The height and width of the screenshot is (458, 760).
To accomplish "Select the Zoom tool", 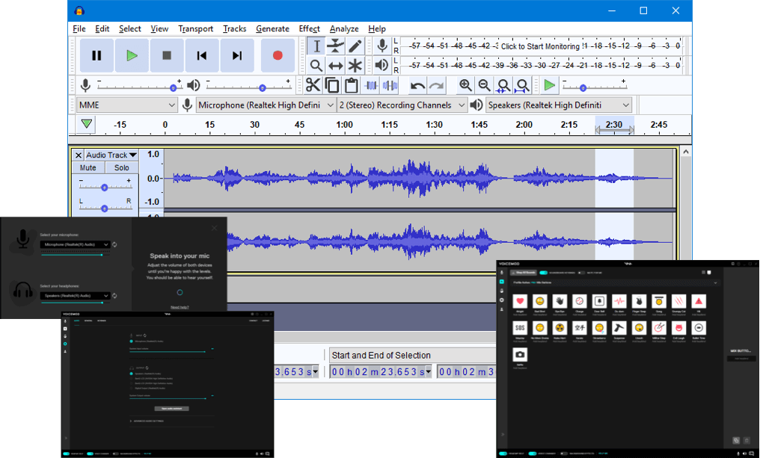I will [315, 65].
